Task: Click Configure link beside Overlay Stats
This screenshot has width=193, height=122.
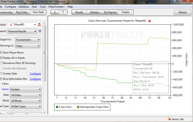Action: (x=35, y=74)
